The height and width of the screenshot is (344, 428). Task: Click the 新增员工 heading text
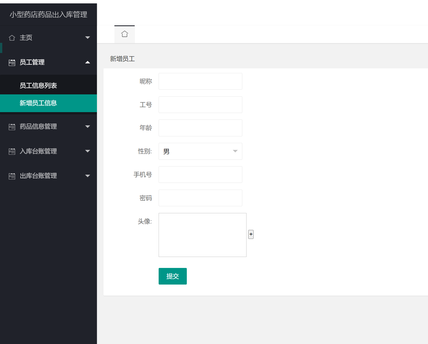coord(122,59)
